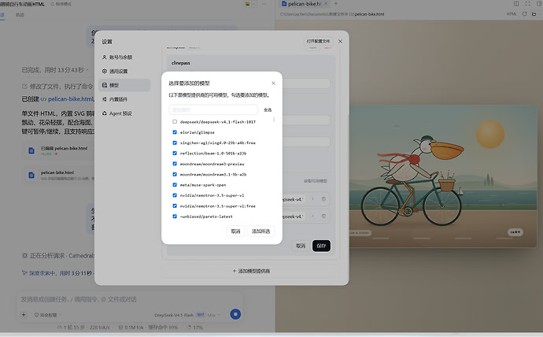Screen dimensions: 543x337
Task: Add a new preview tab with plus
Action: [335, 4]
